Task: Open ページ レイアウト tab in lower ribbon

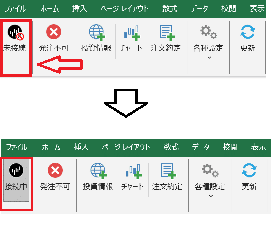Action: click(126, 147)
